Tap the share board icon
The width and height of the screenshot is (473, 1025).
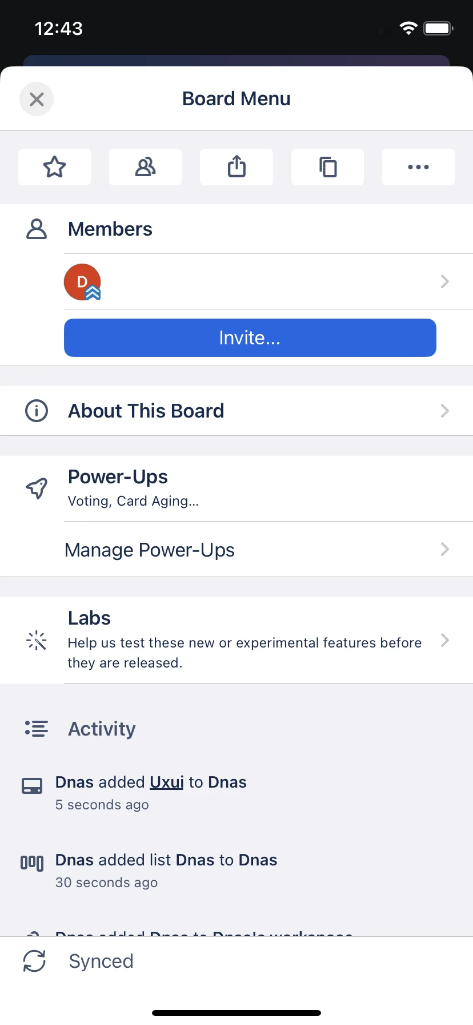[236, 167]
